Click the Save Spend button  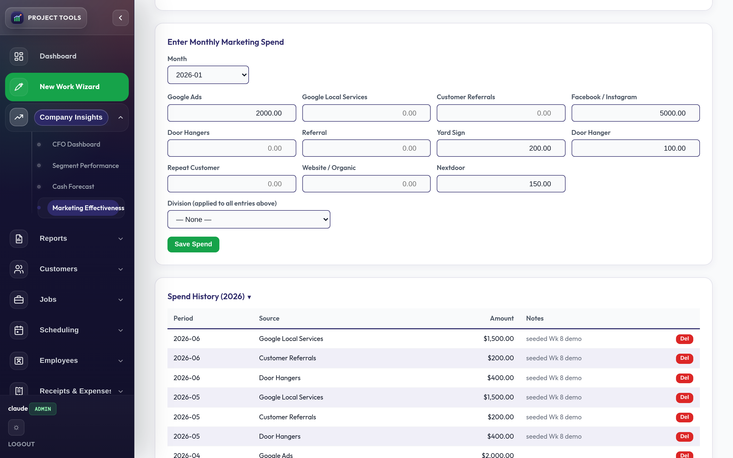[x=193, y=244]
